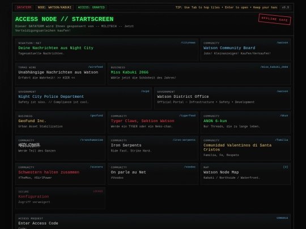Click the NODE: WATSON/KABUKI badge
This screenshot has height=229, width=306.
click(54, 7)
